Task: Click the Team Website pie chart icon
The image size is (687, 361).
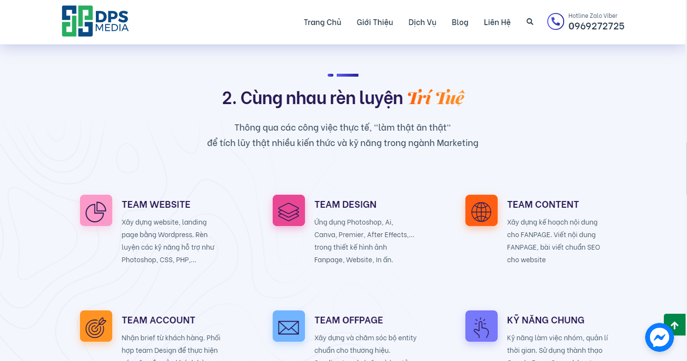Action: coord(96,211)
